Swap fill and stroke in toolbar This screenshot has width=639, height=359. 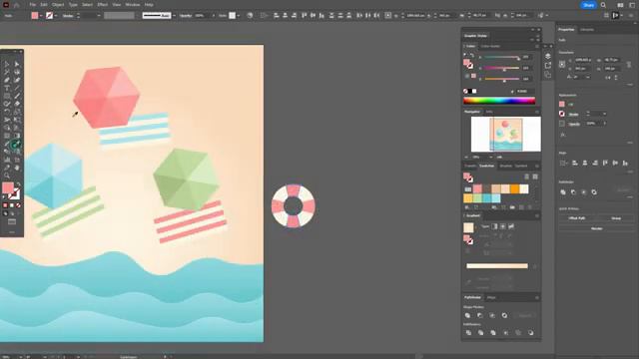pos(18,184)
